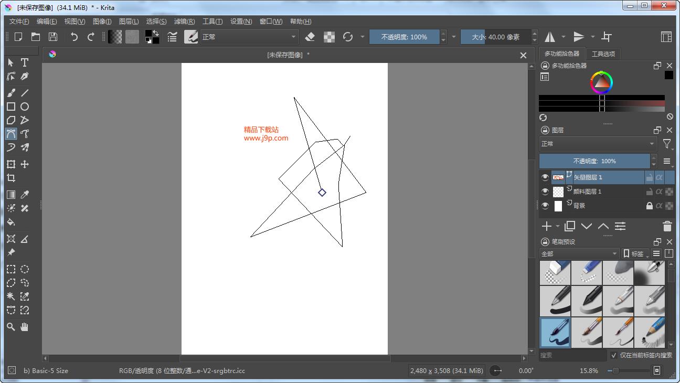680x383 pixels.
Task: Expand vertical mirror options arrow
Action: click(593, 37)
